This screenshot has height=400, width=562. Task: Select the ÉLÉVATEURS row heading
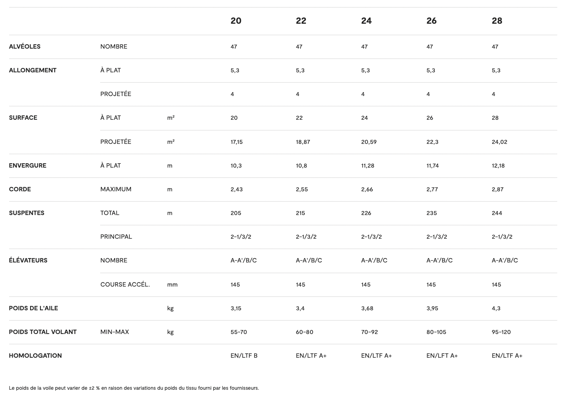tap(28, 260)
